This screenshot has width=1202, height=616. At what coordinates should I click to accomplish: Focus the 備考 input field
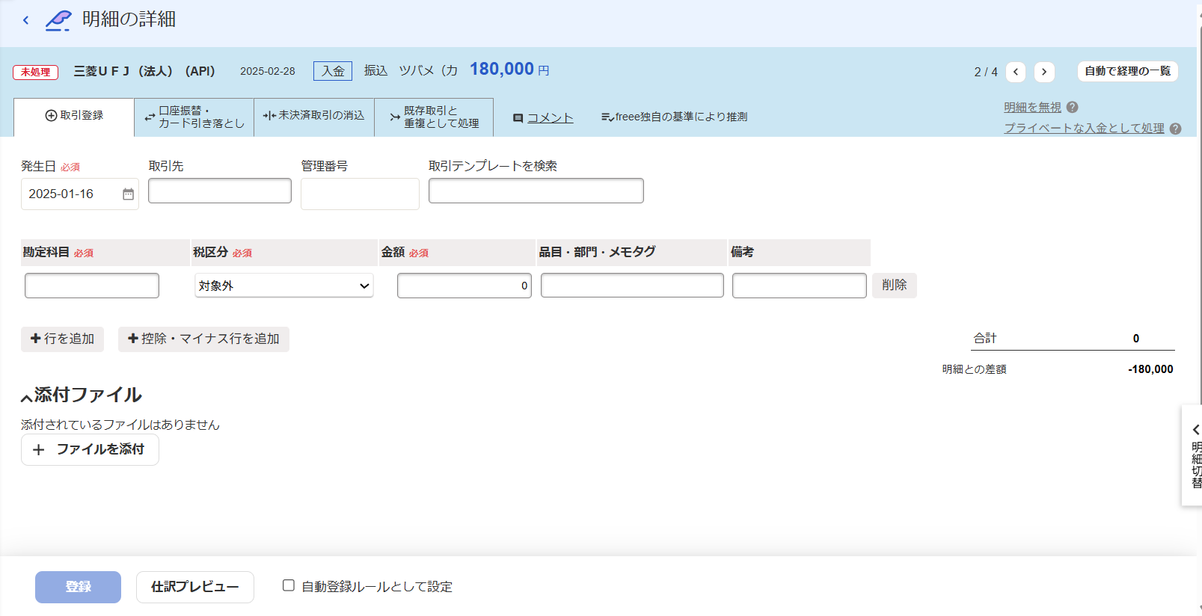click(799, 286)
